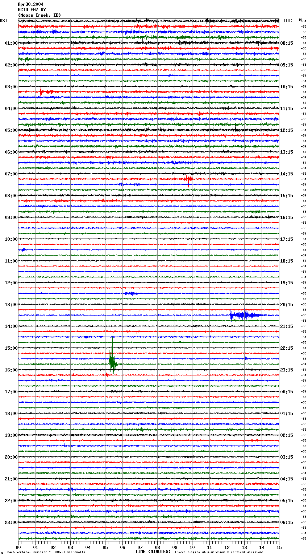Select the station code 'MCID EHZ WY'

[x=32, y=10]
